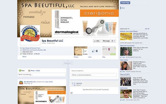Click the thumbs-up icon in Likes box
This screenshot has height=104, width=166.
tap(94, 51)
